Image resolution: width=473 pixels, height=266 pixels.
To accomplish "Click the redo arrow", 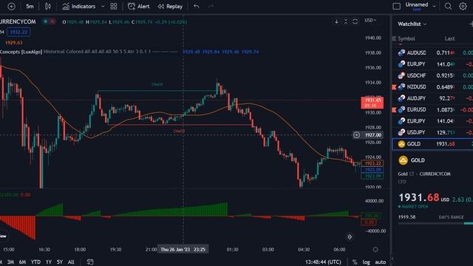I will click(x=211, y=7).
